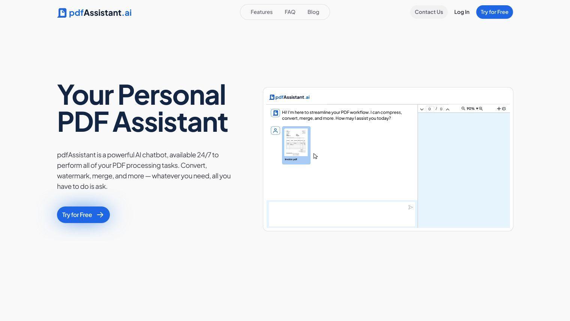Go to the Blog nav item
Screen dimensions: 570x321
(313, 12)
